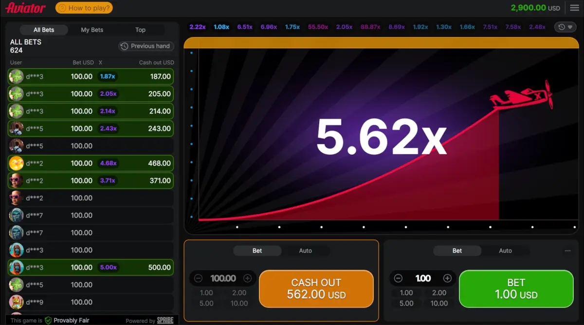Click the Provably Fair shield icon
This screenshot has width=584, height=325.
click(48, 320)
